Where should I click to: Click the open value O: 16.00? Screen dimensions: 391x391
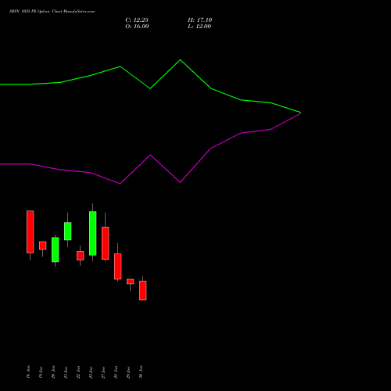point(137,27)
